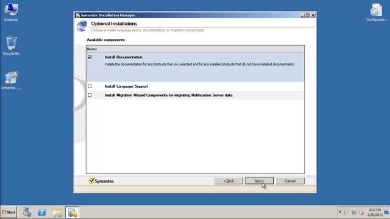
Task: Launch PowerShell from the taskbar
Action: [42, 212]
